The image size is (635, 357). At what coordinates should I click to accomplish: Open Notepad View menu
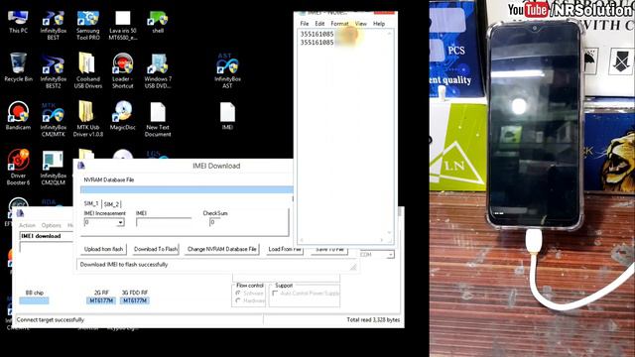[361, 24]
